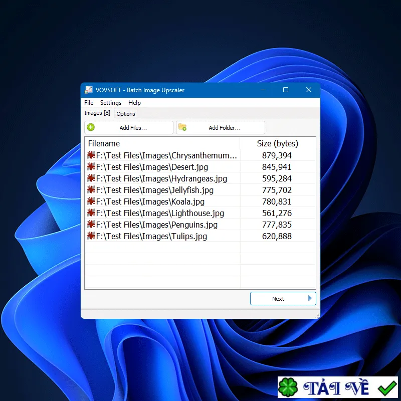
Task: Open the Help menu
Action: pos(134,103)
